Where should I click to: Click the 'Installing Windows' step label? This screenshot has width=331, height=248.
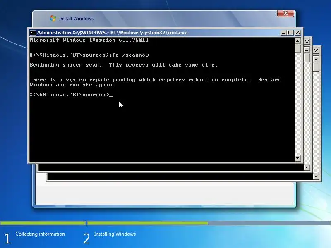pos(115,234)
